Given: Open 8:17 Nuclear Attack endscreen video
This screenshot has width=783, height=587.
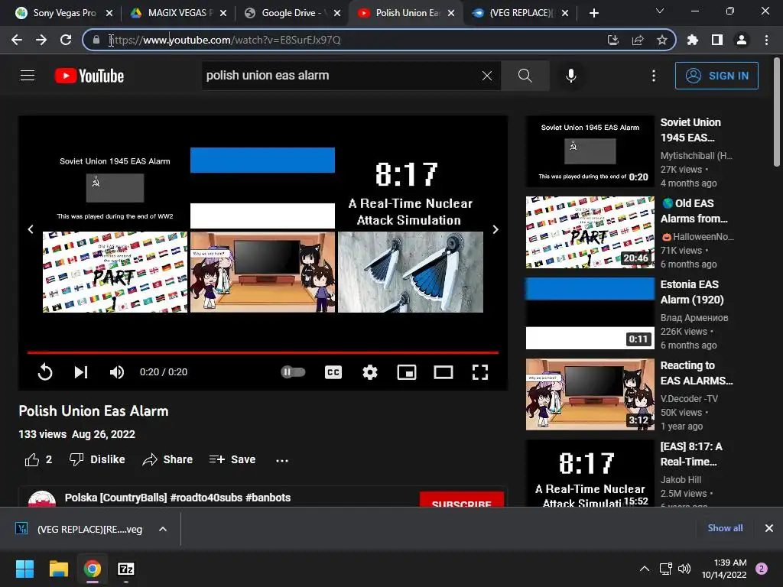Looking at the screenshot, I should point(411,188).
